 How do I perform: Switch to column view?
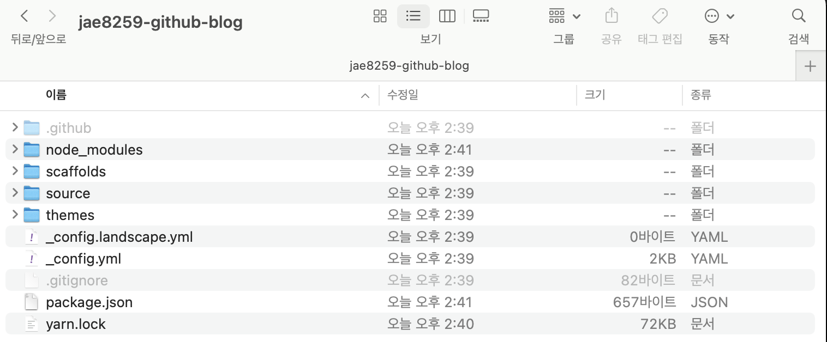447,16
